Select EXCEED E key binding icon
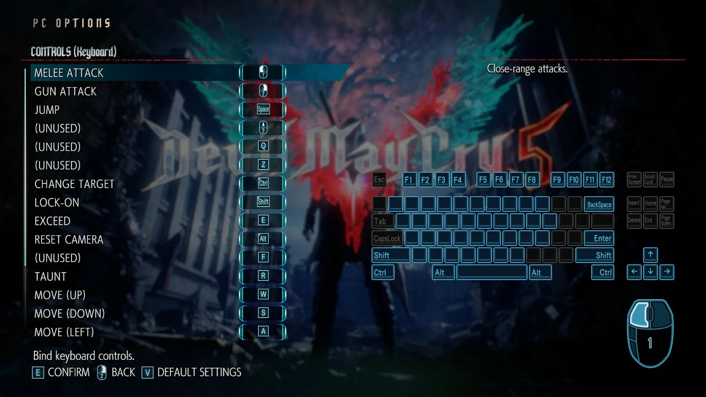Viewport: 706px width, 397px height. (x=262, y=220)
